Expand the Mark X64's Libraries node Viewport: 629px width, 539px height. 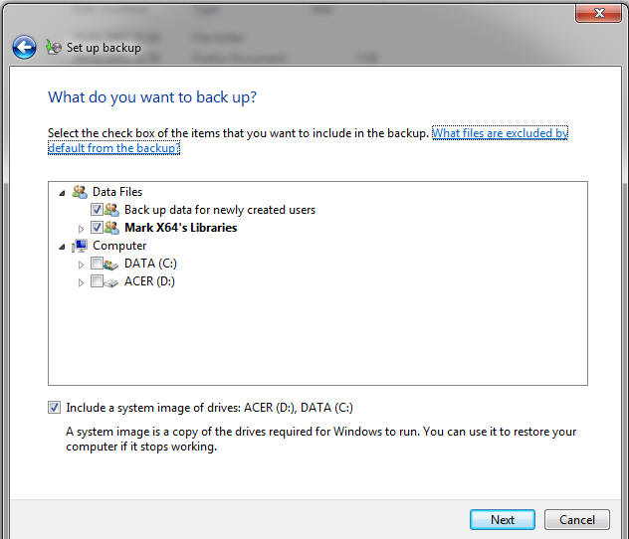tap(82, 229)
